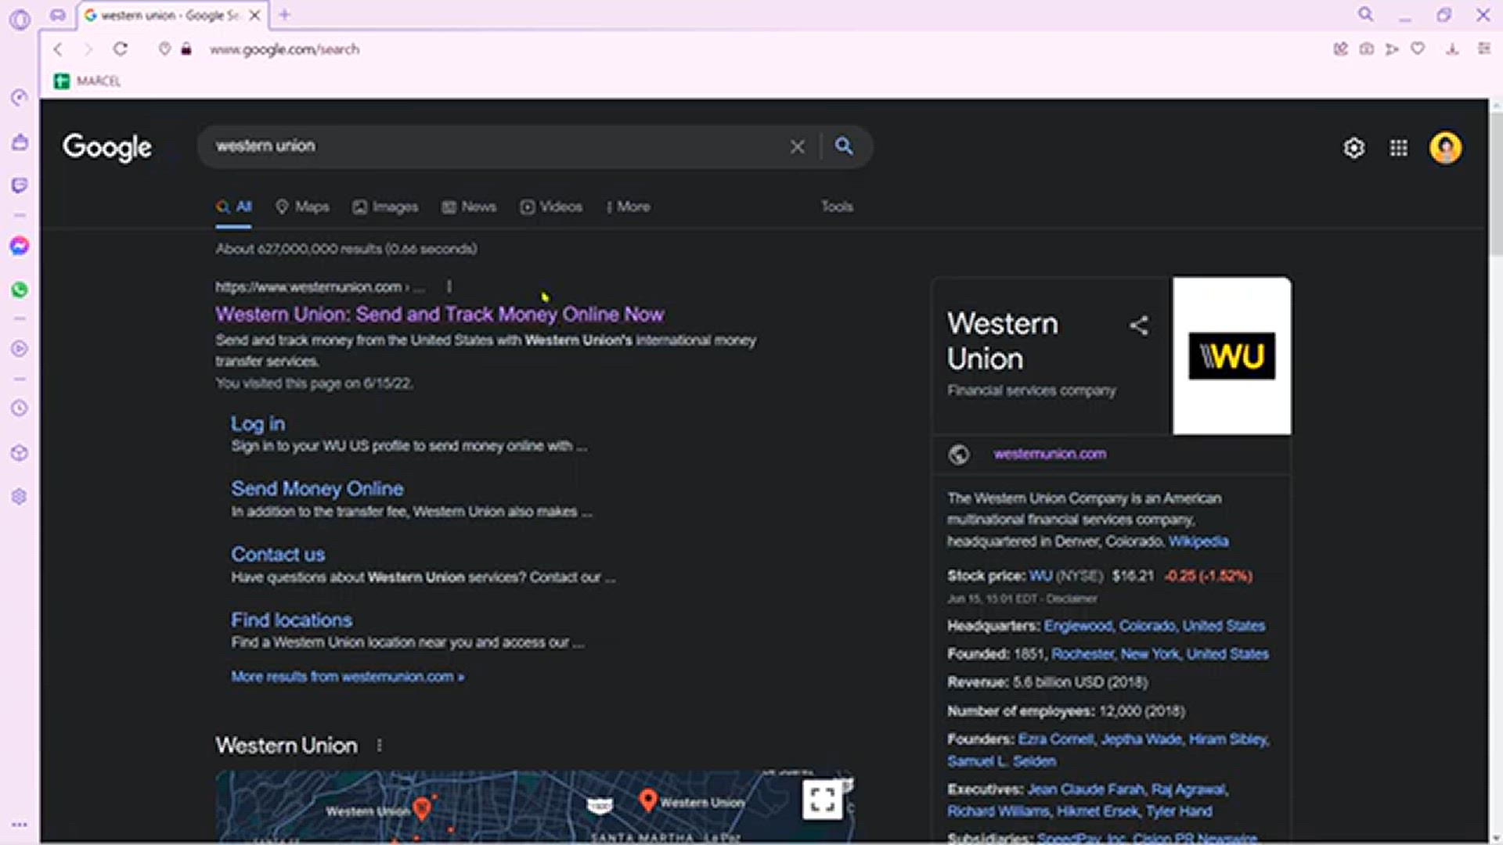The image size is (1503, 845).
Task: Open the send/flow arrow toolbar icon
Action: (1391, 49)
